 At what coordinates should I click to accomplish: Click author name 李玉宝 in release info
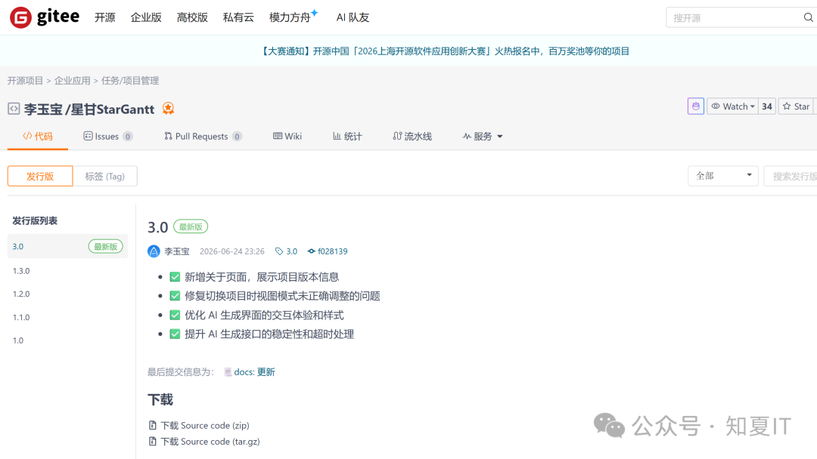coord(177,251)
